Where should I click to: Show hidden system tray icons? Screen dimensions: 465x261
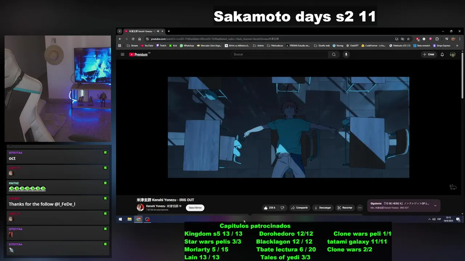(x=429, y=219)
